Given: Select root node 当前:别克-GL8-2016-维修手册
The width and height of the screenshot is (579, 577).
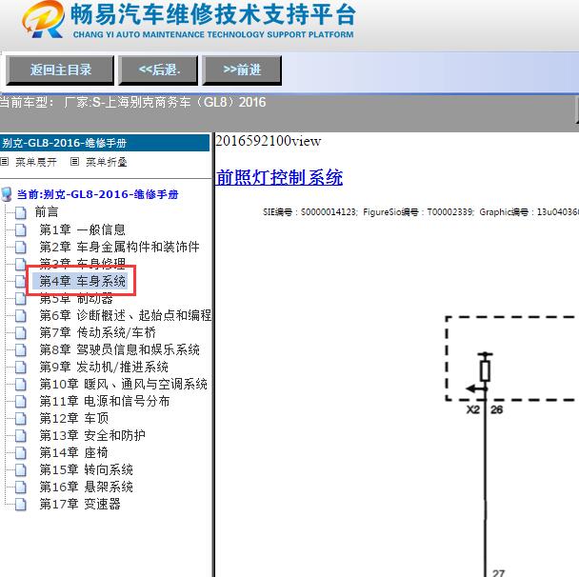Looking at the screenshot, I should [98, 194].
